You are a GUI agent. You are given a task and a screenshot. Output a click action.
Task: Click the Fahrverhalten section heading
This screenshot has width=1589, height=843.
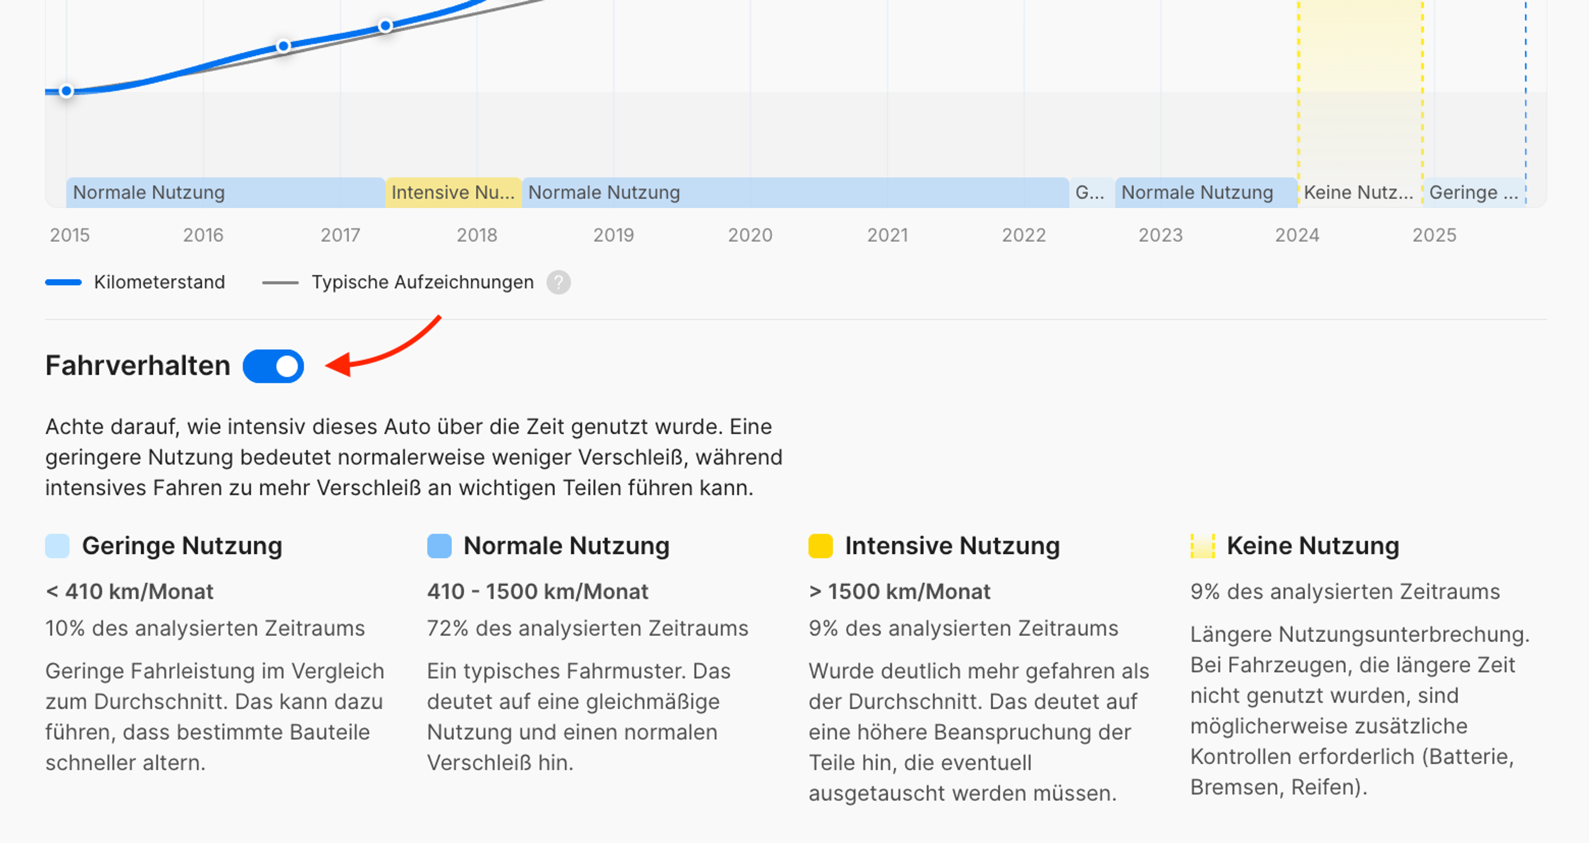pyautogui.click(x=137, y=365)
